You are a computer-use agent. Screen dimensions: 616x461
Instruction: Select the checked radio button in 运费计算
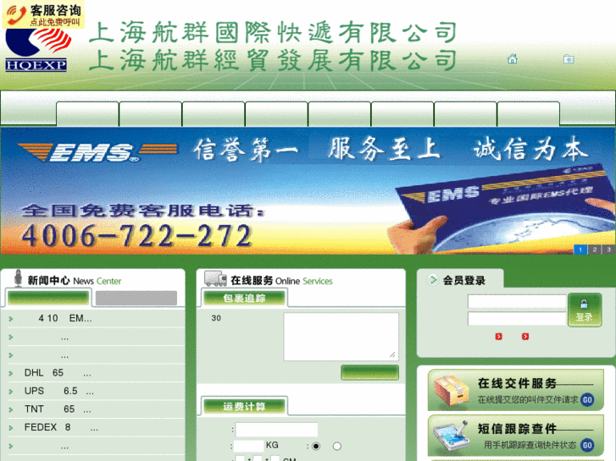[x=316, y=446]
